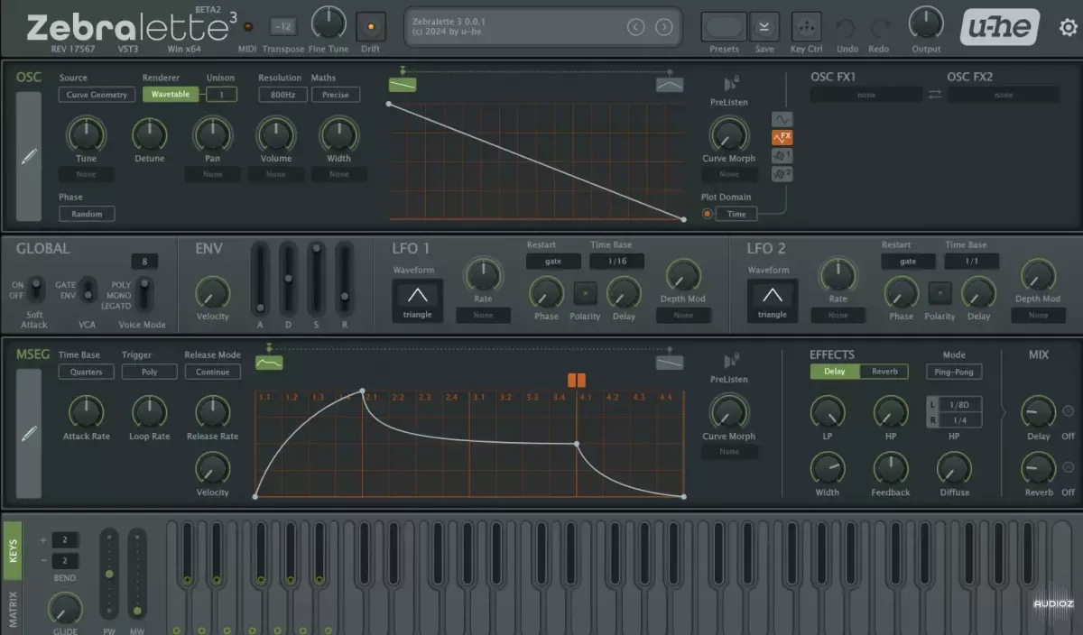Toggle VCA Gate/Env switch

coord(88,290)
